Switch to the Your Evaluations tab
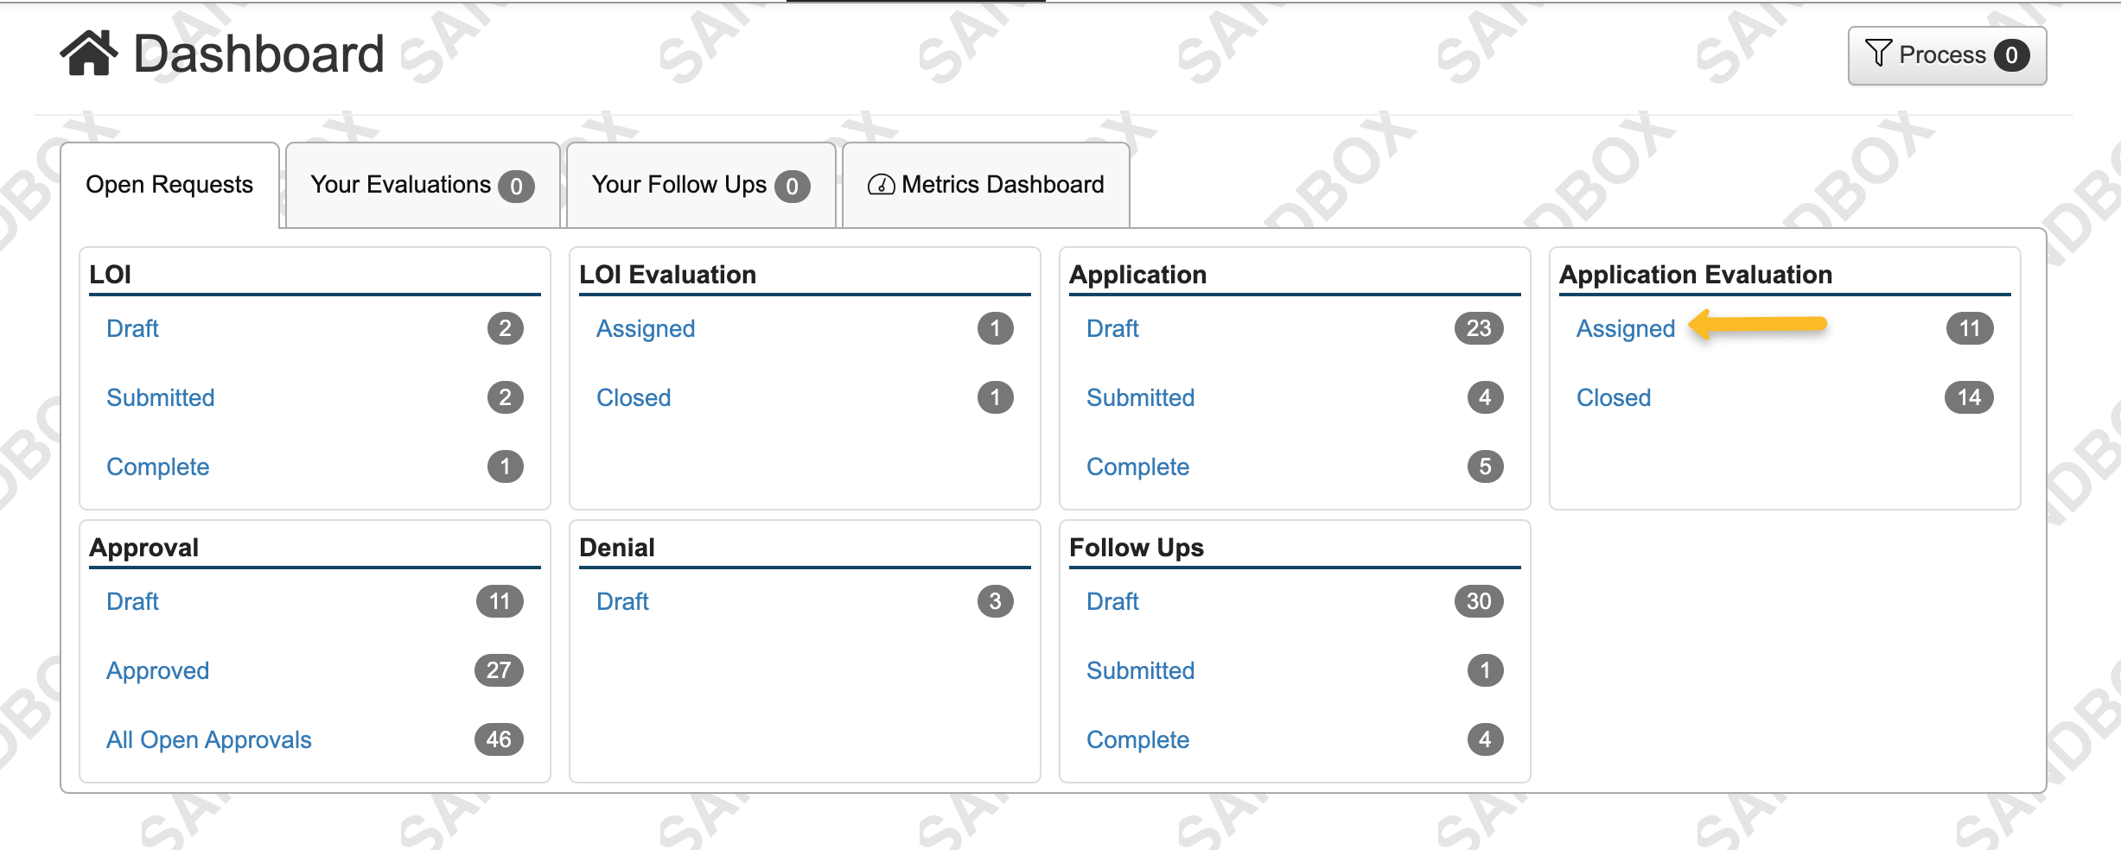2121x850 pixels. [x=400, y=183]
